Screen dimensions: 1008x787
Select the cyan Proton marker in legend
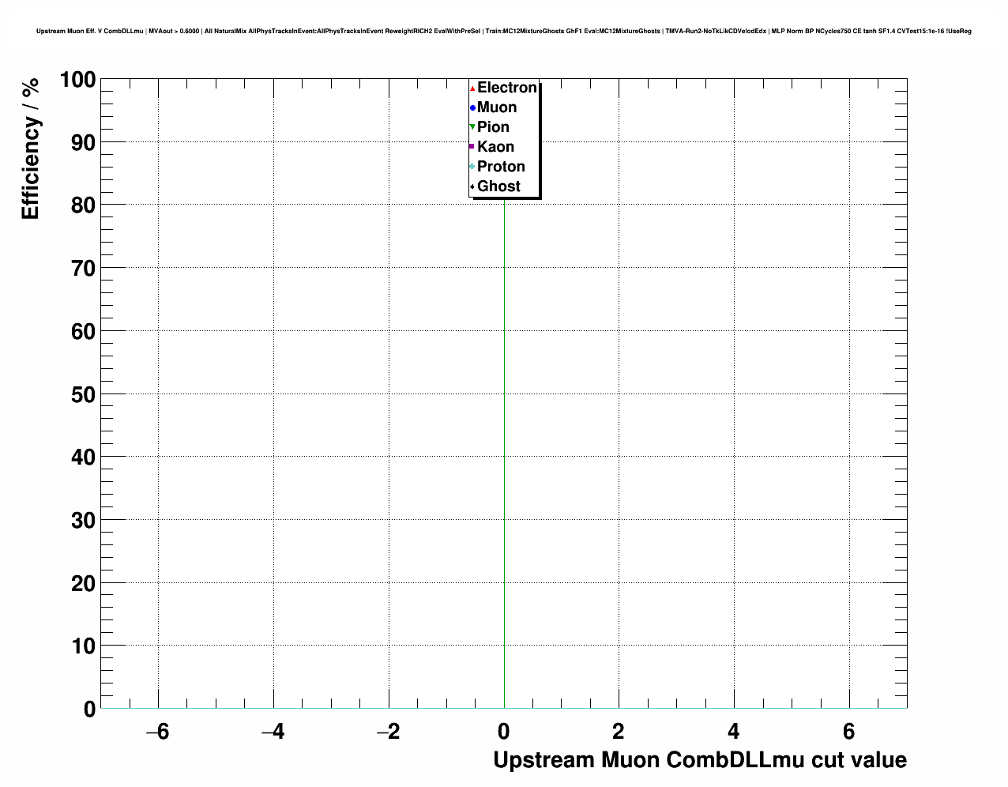point(472,167)
